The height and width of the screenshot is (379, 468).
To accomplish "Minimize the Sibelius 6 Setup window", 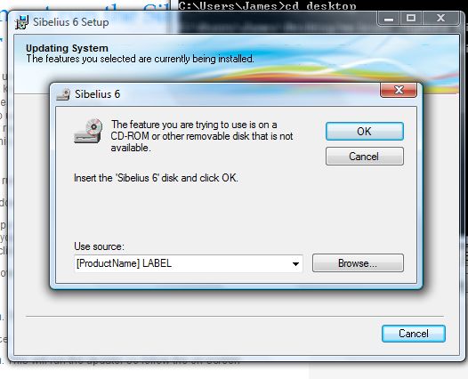I will pyautogui.click(x=389, y=19).
